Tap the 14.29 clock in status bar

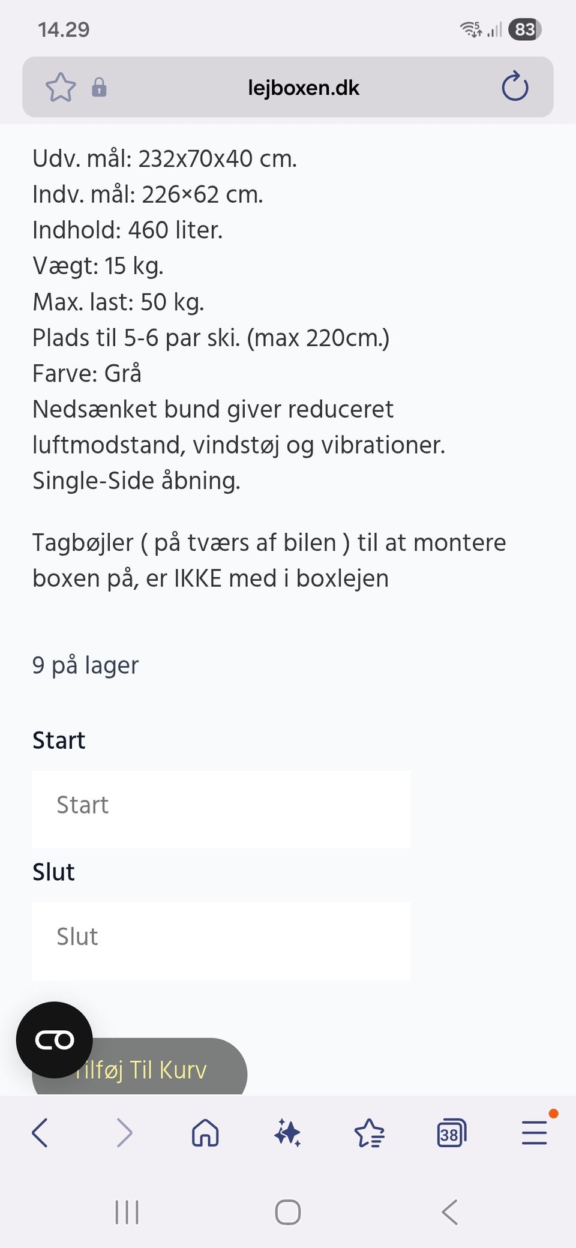(x=64, y=29)
